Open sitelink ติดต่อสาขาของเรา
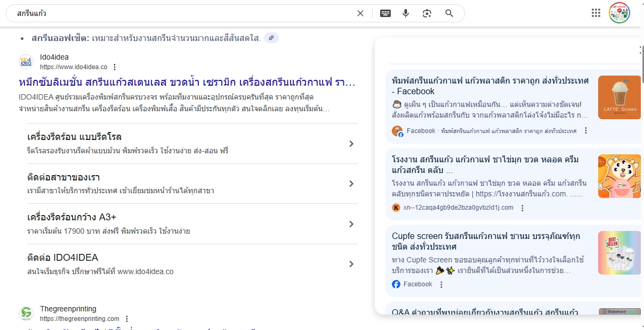 point(63,177)
